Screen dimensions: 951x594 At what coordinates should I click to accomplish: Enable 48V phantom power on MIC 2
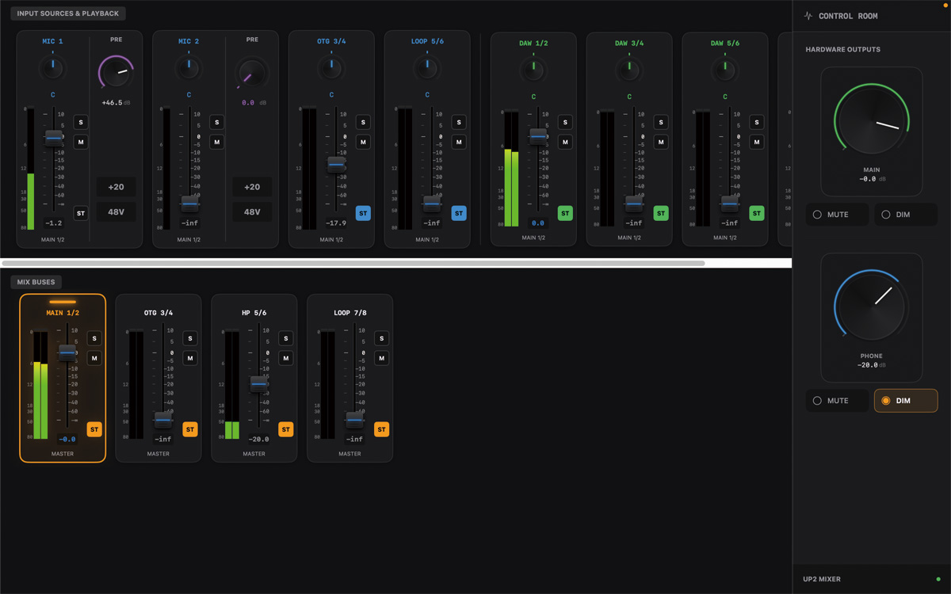pyautogui.click(x=252, y=212)
